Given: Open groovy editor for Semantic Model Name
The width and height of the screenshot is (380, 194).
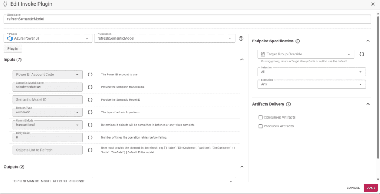Looking at the screenshot, I should tap(90, 87).
